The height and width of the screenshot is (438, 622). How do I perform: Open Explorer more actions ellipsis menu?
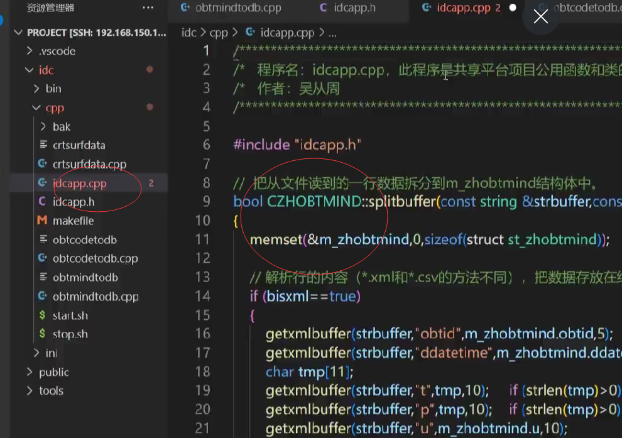(148, 8)
